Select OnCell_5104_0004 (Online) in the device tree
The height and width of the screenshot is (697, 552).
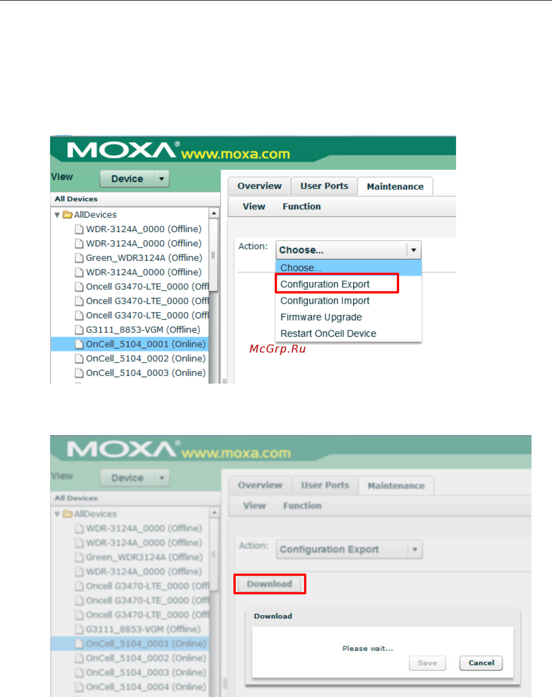click(145, 687)
